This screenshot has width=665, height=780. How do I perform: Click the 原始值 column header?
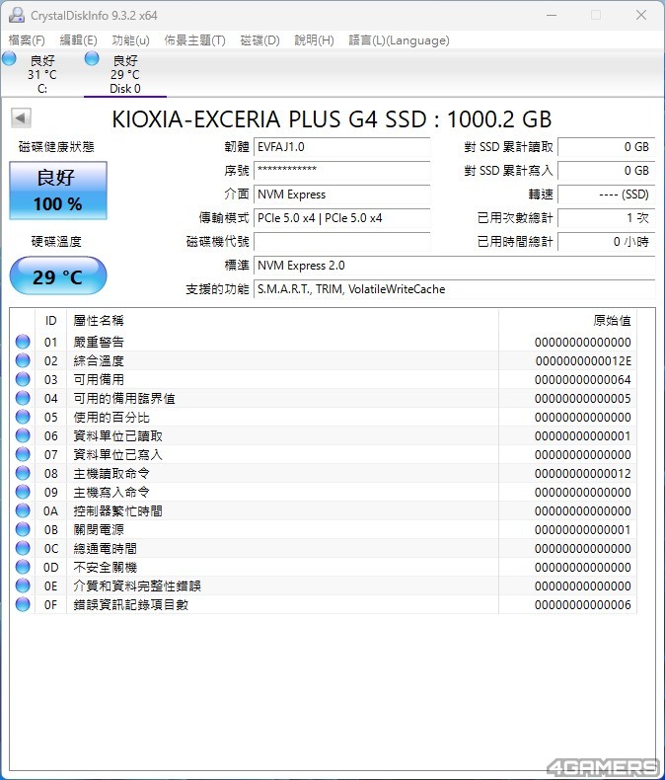tap(567, 321)
